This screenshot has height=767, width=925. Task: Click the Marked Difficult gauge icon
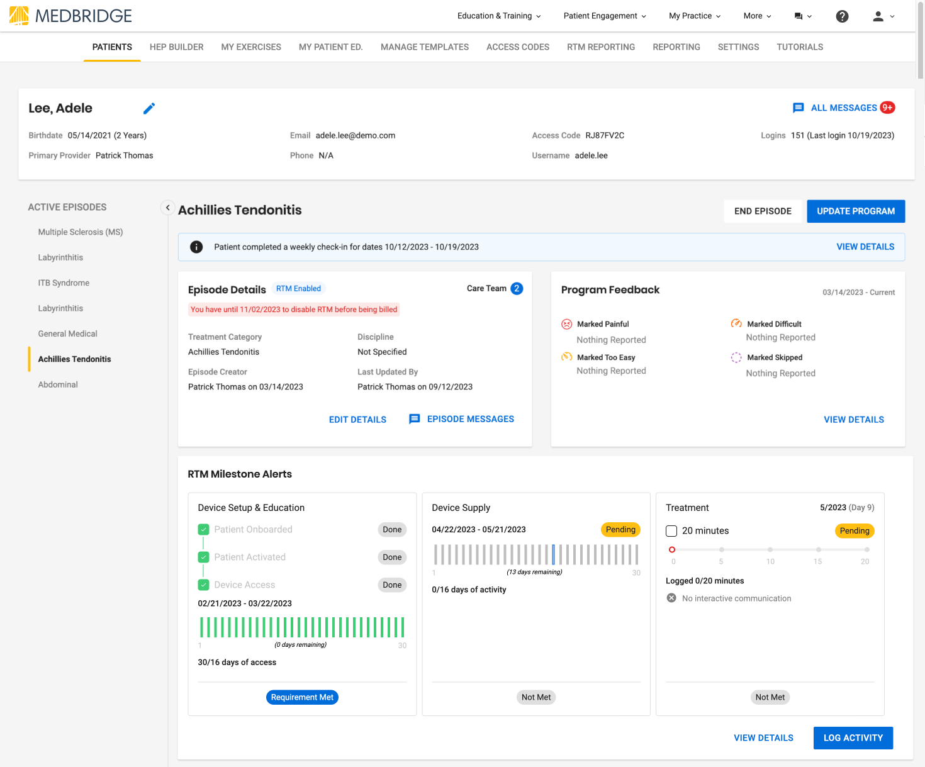tap(736, 323)
